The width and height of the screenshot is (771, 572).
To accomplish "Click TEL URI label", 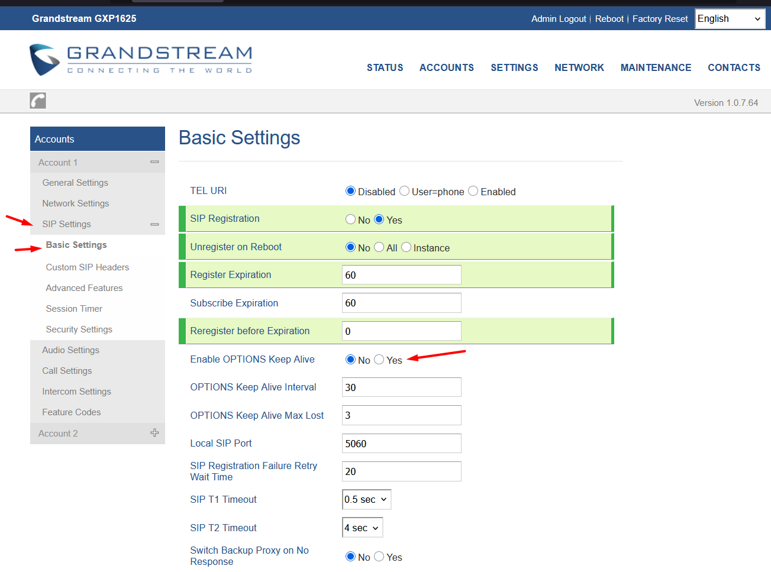I will coord(208,190).
